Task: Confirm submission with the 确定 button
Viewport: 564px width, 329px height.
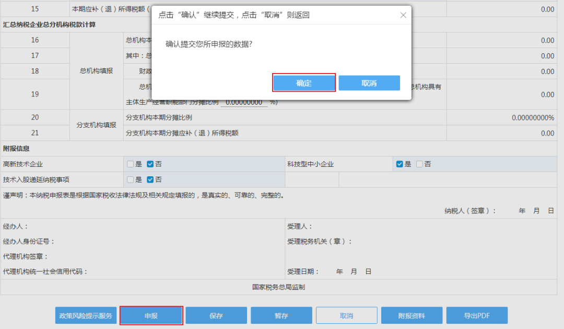Action: click(x=304, y=83)
